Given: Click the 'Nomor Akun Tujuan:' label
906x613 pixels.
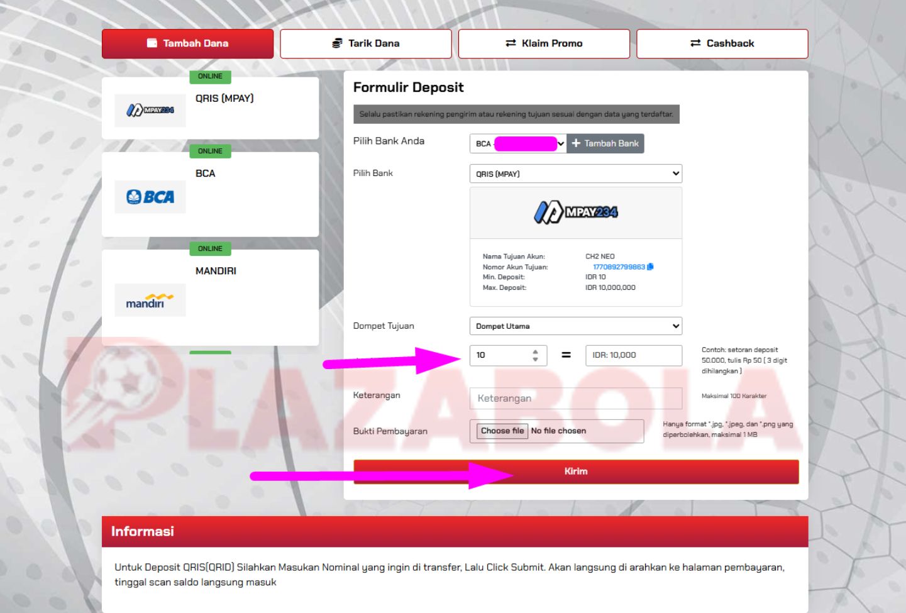Looking at the screenshot, I should [x=516, y=267].
